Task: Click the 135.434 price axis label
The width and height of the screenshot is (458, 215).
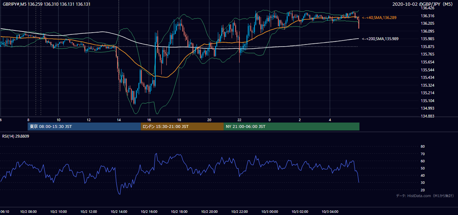Action: click(428, 77)
